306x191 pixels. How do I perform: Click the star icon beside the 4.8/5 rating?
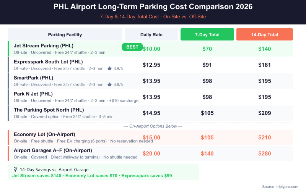[x=110, y=84]
